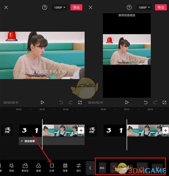Enter fullscreen preview in right screen
The height and width of the screenshot is (176, 169).
pyautogui.click(x=164, y=102)
